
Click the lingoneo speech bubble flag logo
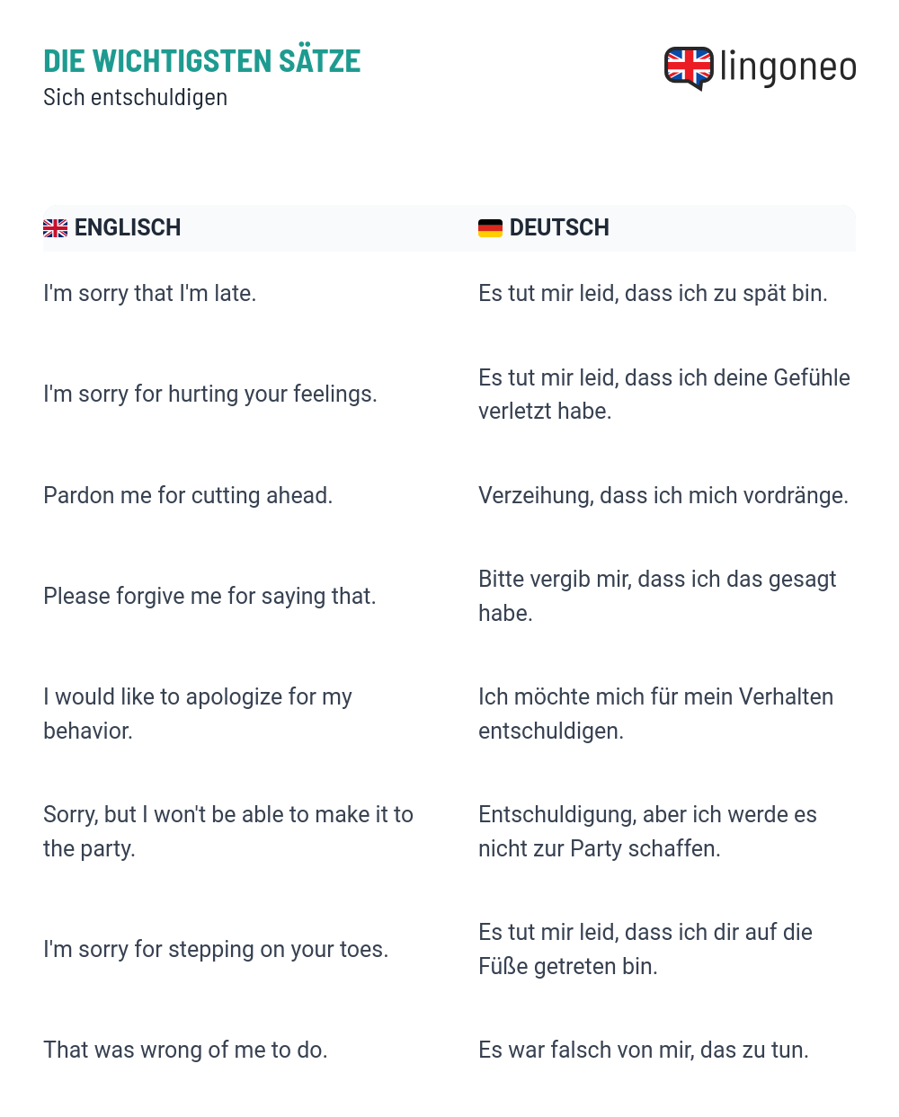689,67
